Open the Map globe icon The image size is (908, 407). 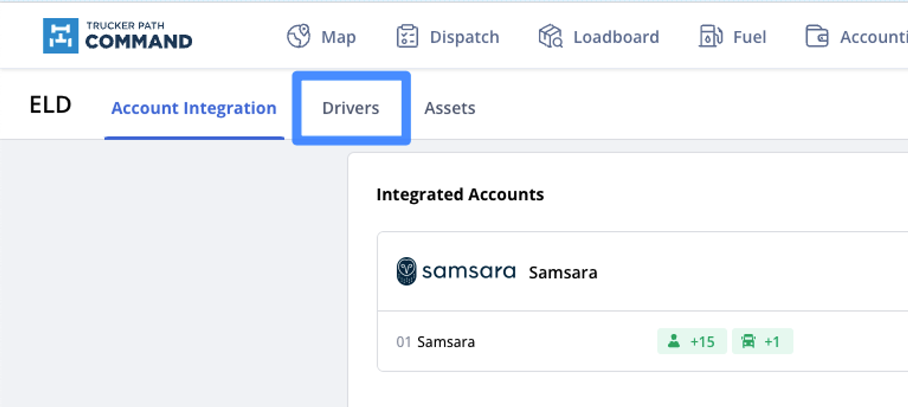pyautogui.click(x=299, y=36)
